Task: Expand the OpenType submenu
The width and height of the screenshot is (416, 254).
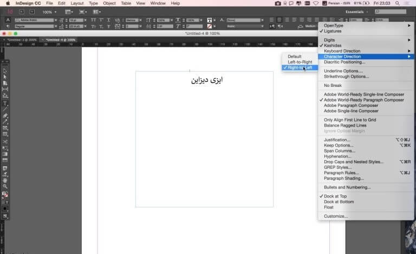Action: 366,26
